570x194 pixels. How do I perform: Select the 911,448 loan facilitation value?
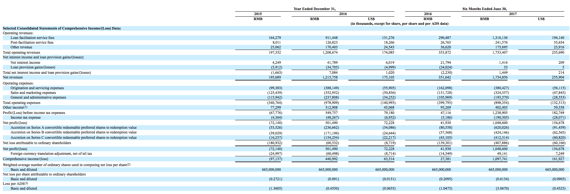coord(331,38)
